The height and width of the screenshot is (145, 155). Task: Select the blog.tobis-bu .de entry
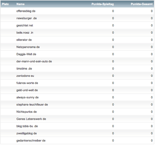tap(27, 126)
